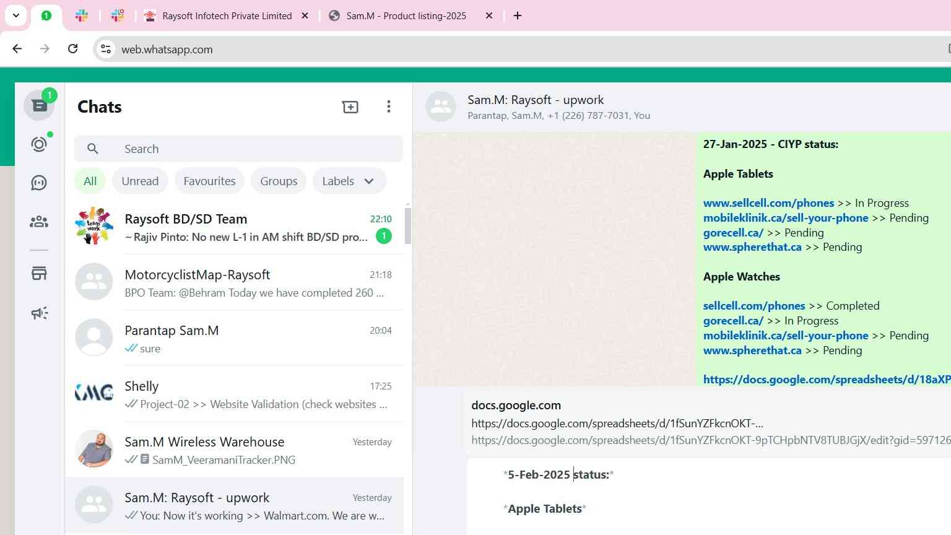Close the Sam.M - Product listing-2025 tab

pyautogui.click(x=489, y=15)
